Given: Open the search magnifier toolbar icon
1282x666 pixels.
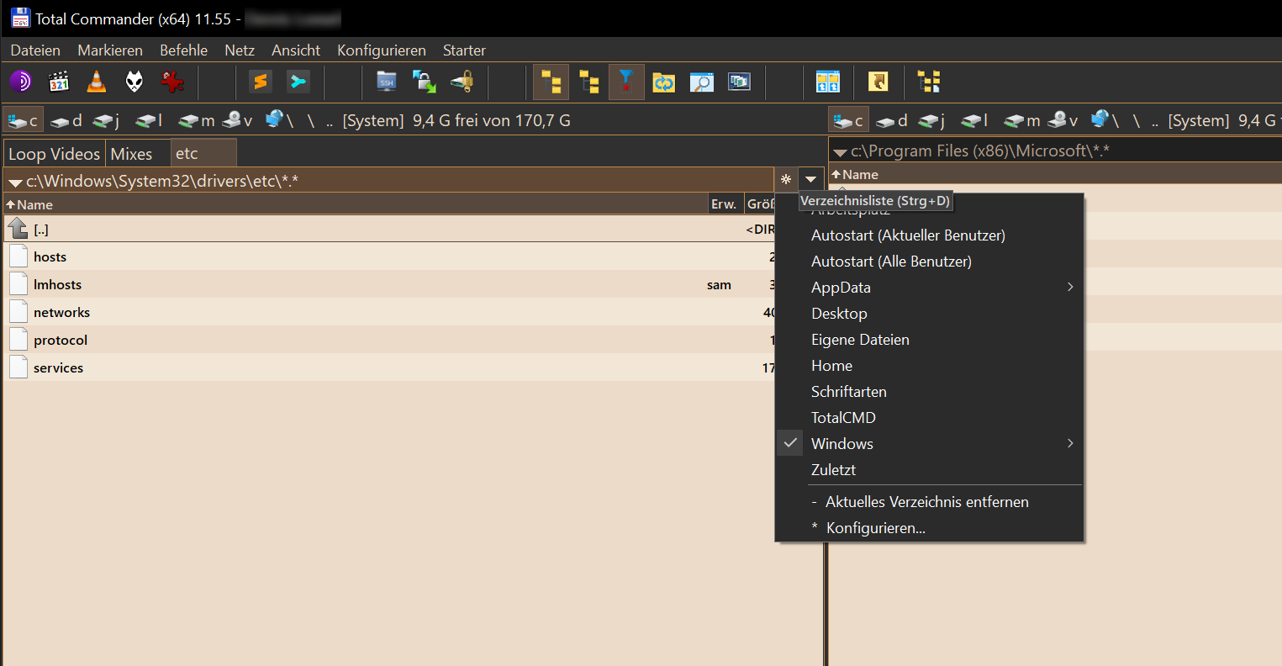Looking at the screenshot, I should 701,82.
